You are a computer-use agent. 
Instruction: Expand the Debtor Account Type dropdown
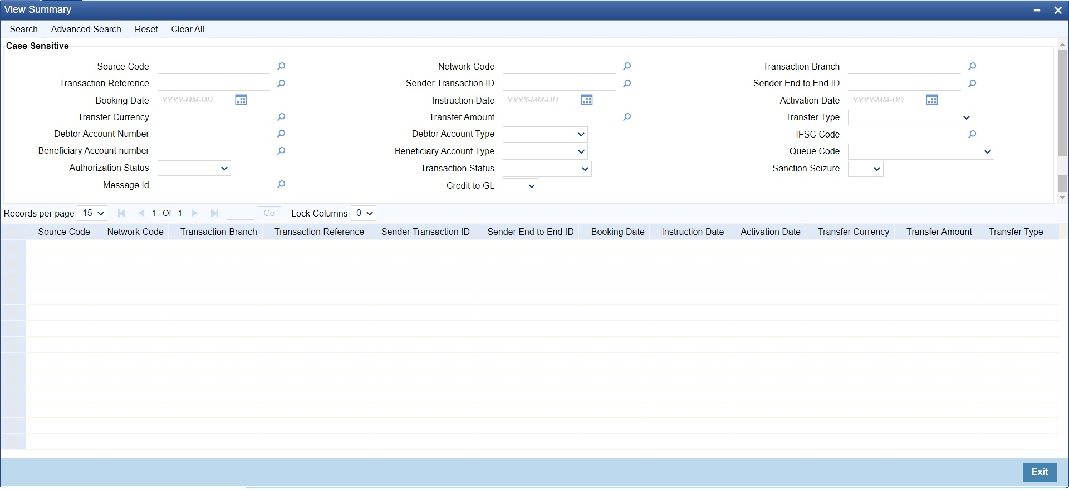point(545,134)
